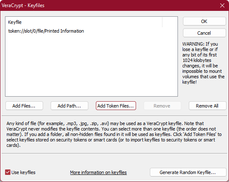This screenshot has height=182, width=229.
Task: Click the WARNING text about losing keyfiles
Action: click(203, 63)
